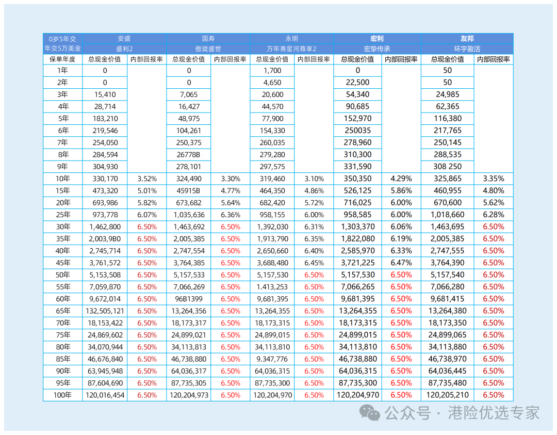Select the rate '5.86%'

pyautogui.click(x=401, y=191)
